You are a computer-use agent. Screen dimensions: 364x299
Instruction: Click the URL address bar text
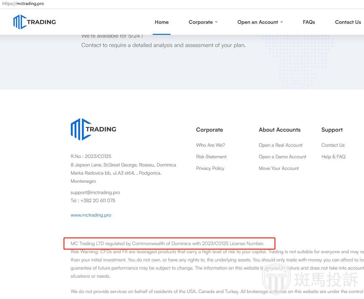(x=23, y=4)
